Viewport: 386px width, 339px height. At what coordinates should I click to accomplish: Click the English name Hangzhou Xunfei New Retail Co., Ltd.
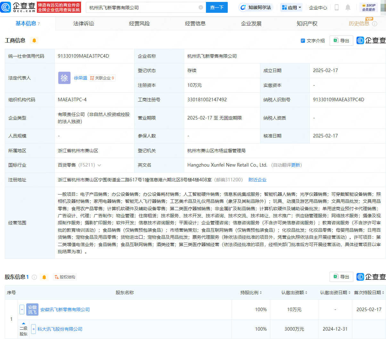tap(227, 165)
